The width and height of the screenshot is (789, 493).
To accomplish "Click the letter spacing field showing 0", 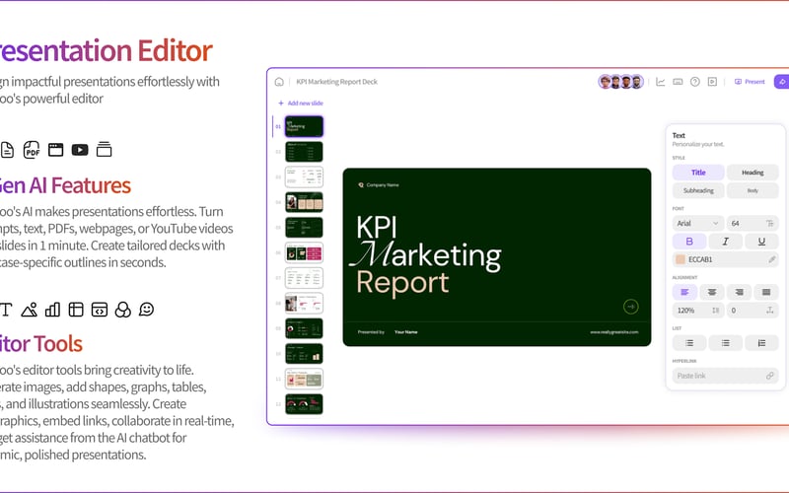I will [753, 311].
